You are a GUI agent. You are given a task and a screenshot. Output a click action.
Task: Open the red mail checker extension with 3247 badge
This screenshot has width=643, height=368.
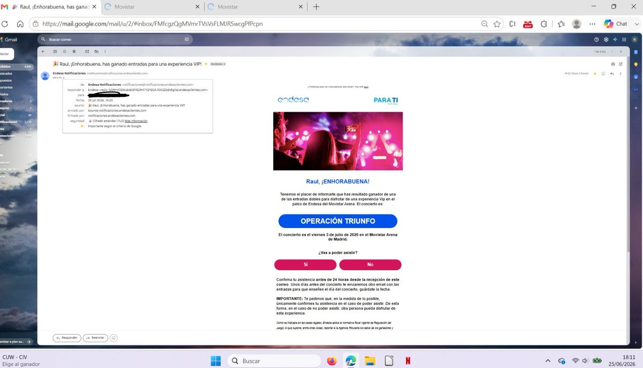528,24
